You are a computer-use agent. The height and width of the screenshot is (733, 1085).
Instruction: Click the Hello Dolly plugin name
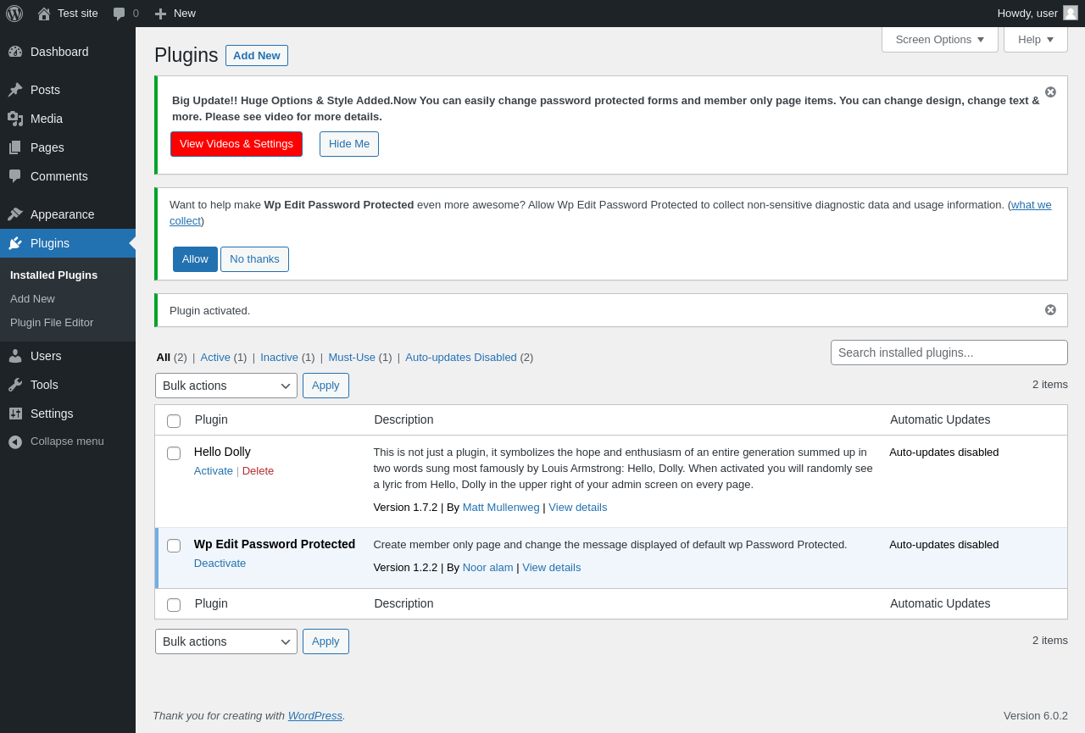click(x=222, y=452)
